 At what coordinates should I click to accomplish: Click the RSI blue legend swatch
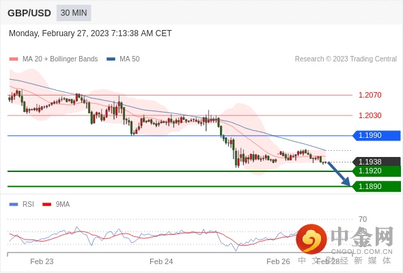(14, 205)
